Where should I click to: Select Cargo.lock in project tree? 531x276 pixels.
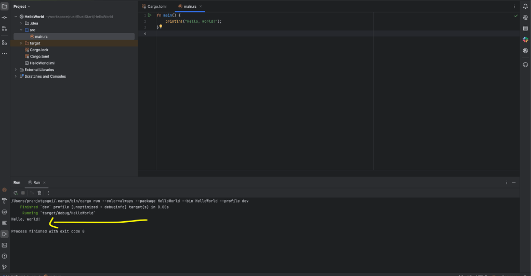pos(38,50)
